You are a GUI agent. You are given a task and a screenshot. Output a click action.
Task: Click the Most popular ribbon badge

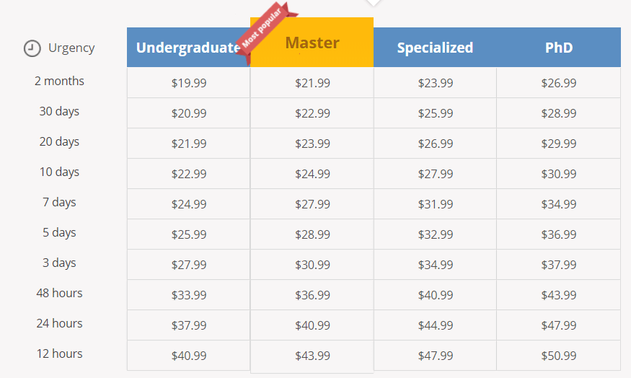tap(265, 30)
